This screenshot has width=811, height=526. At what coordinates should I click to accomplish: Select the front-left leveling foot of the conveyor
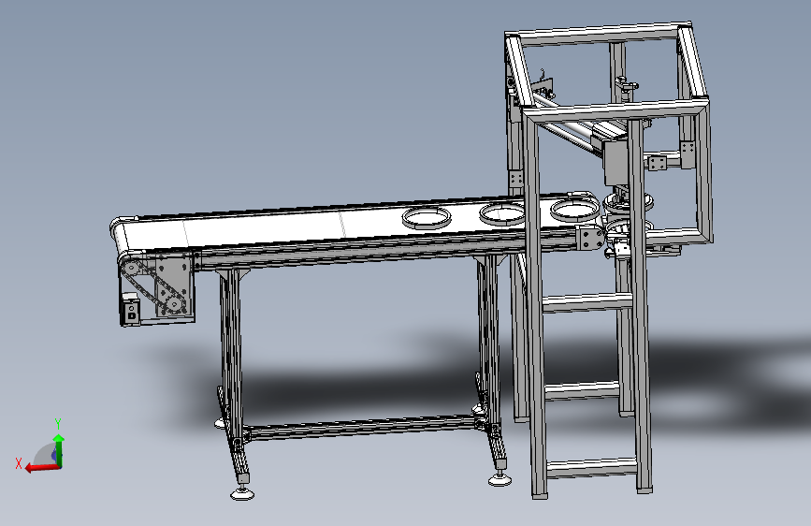[x=242, y=491]
